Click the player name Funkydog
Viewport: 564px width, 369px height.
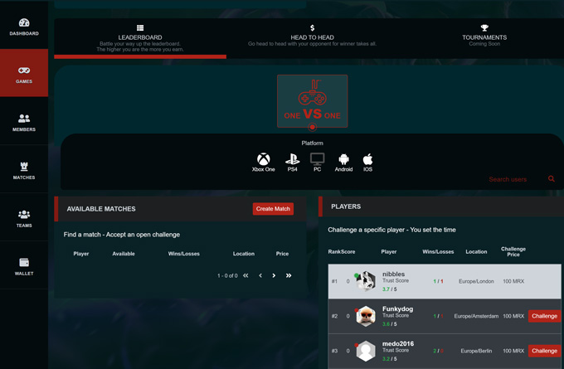point(397,309)
